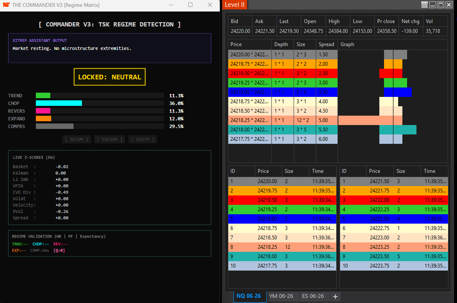Minimize THE COMMANDER V3 window
This screenshot has width=457, height=303.
[x=171, y=5]
